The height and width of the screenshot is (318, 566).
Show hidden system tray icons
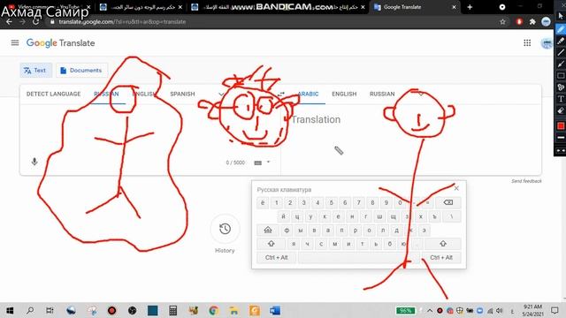point(430,310)
